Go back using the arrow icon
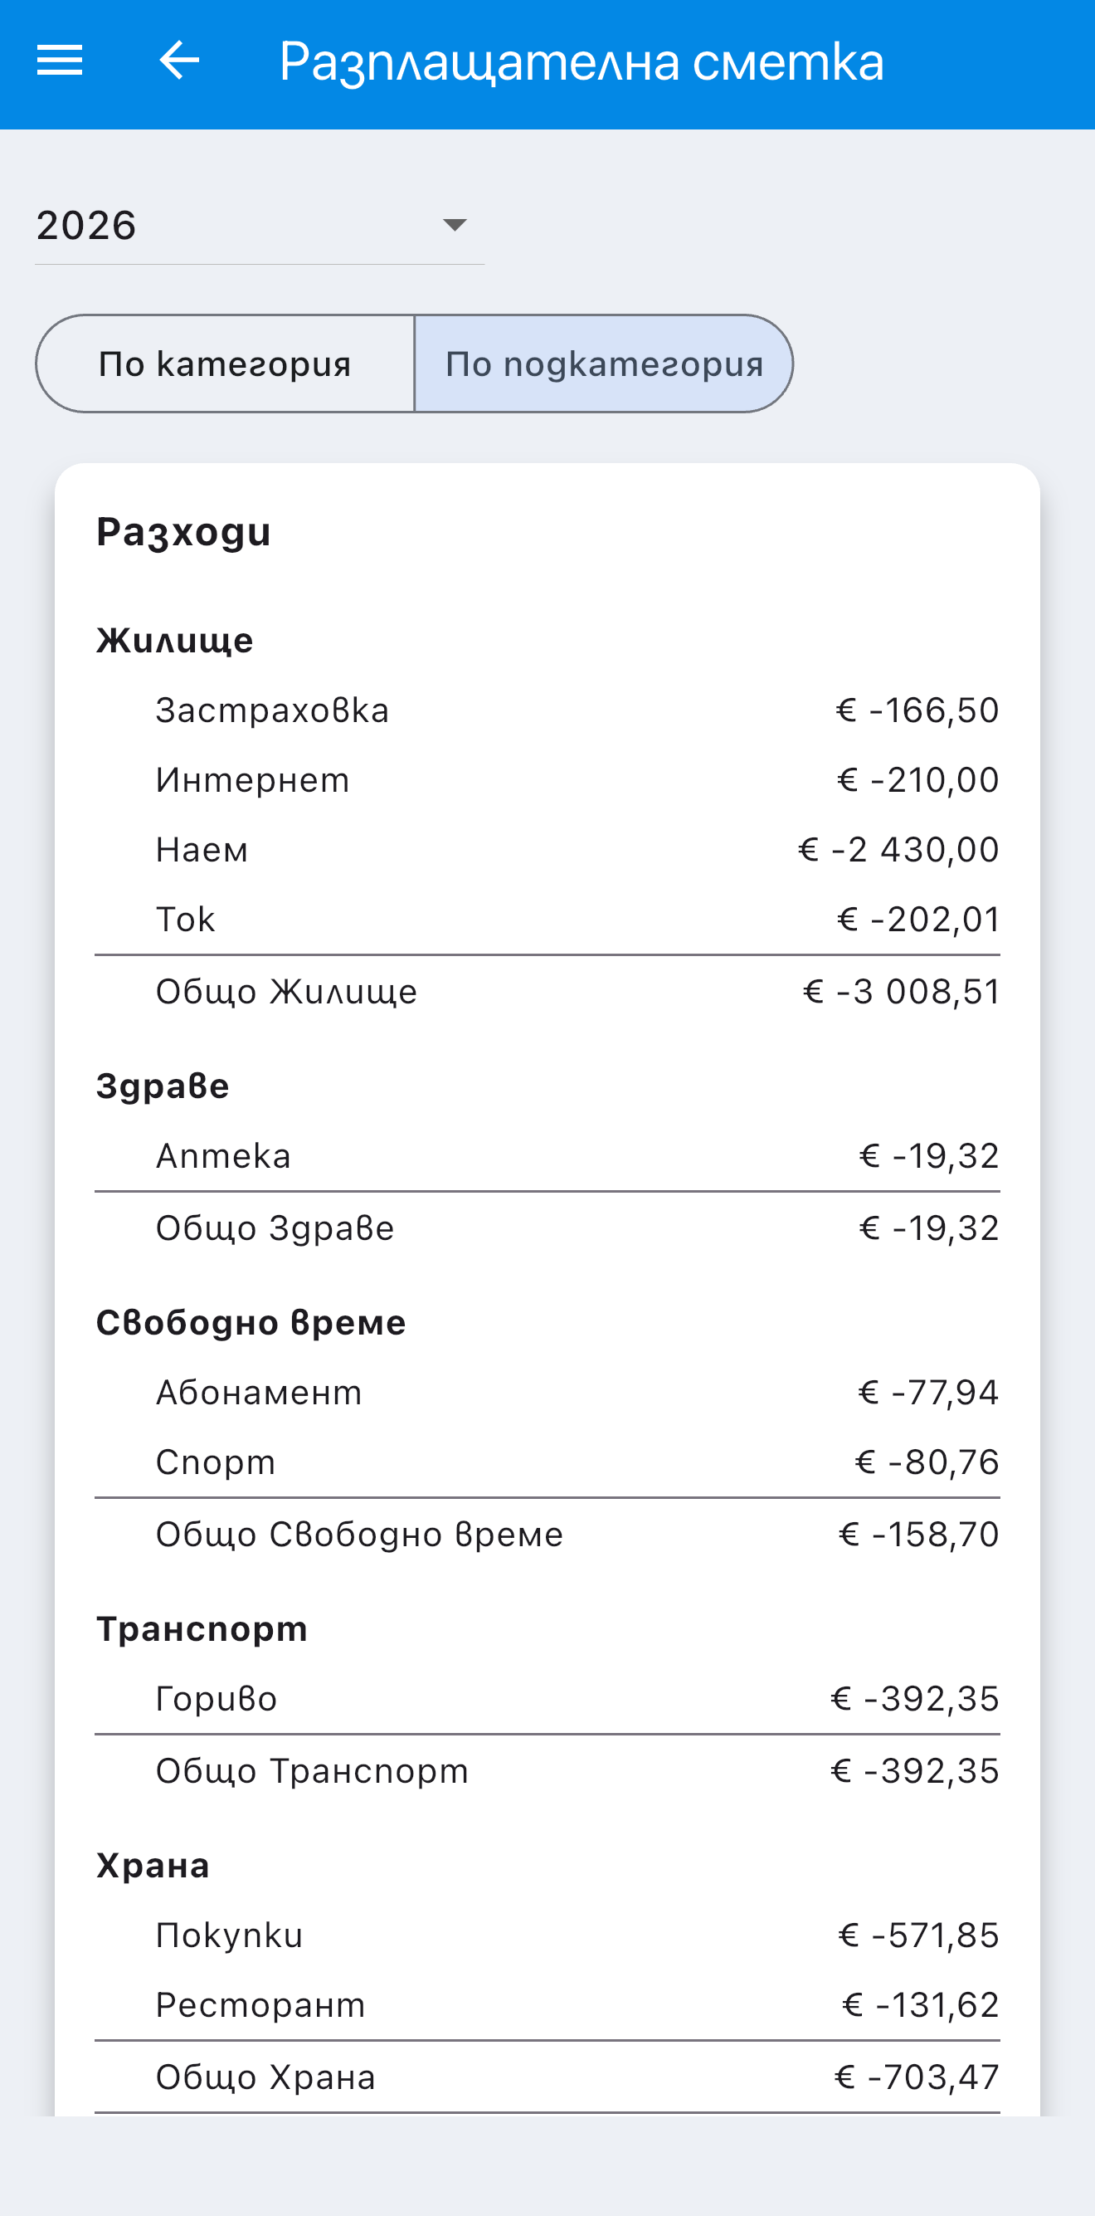 pyautogui.click(x=180, y=61)
